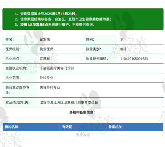The image size is (165, 147).
Task: Select the value 执业医师
Action: click(47, 49)
